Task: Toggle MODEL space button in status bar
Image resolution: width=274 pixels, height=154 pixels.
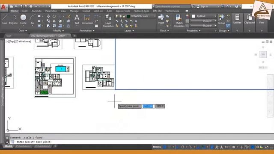Action: (157, 147)
